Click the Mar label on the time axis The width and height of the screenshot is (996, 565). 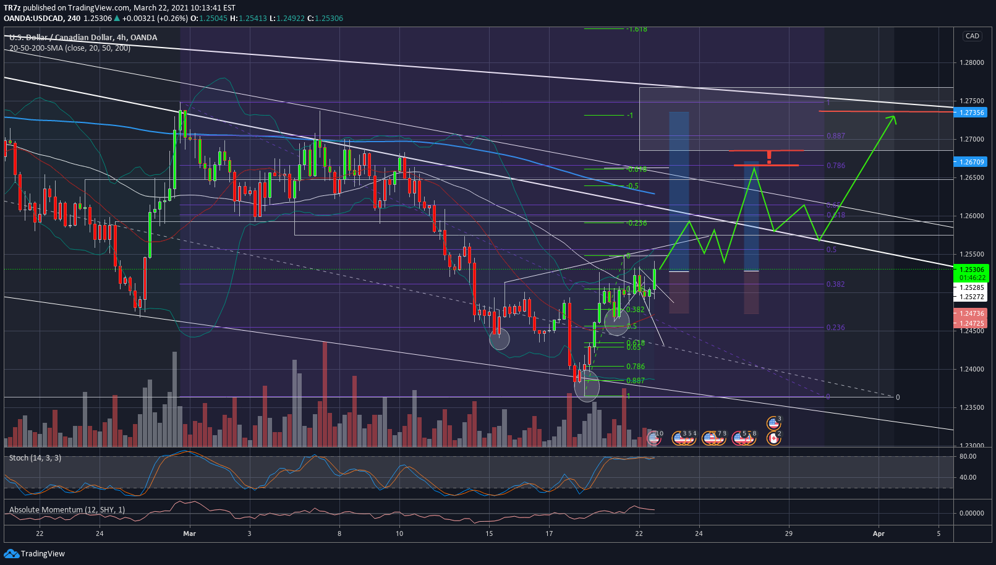pos(189,533)
